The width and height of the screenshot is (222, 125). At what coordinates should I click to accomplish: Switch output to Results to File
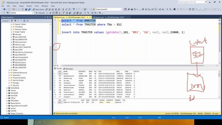tap(81, 13)
